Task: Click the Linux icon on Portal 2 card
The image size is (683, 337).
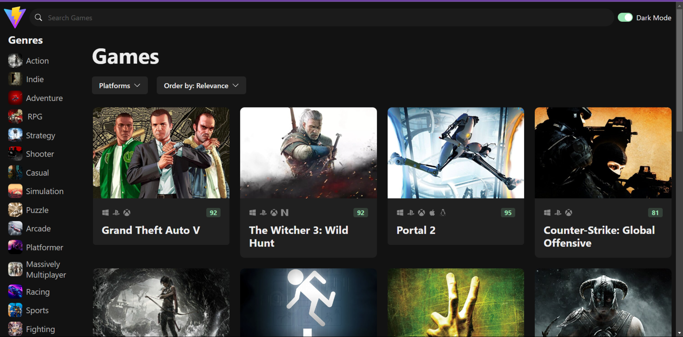Action: point(443,213)
